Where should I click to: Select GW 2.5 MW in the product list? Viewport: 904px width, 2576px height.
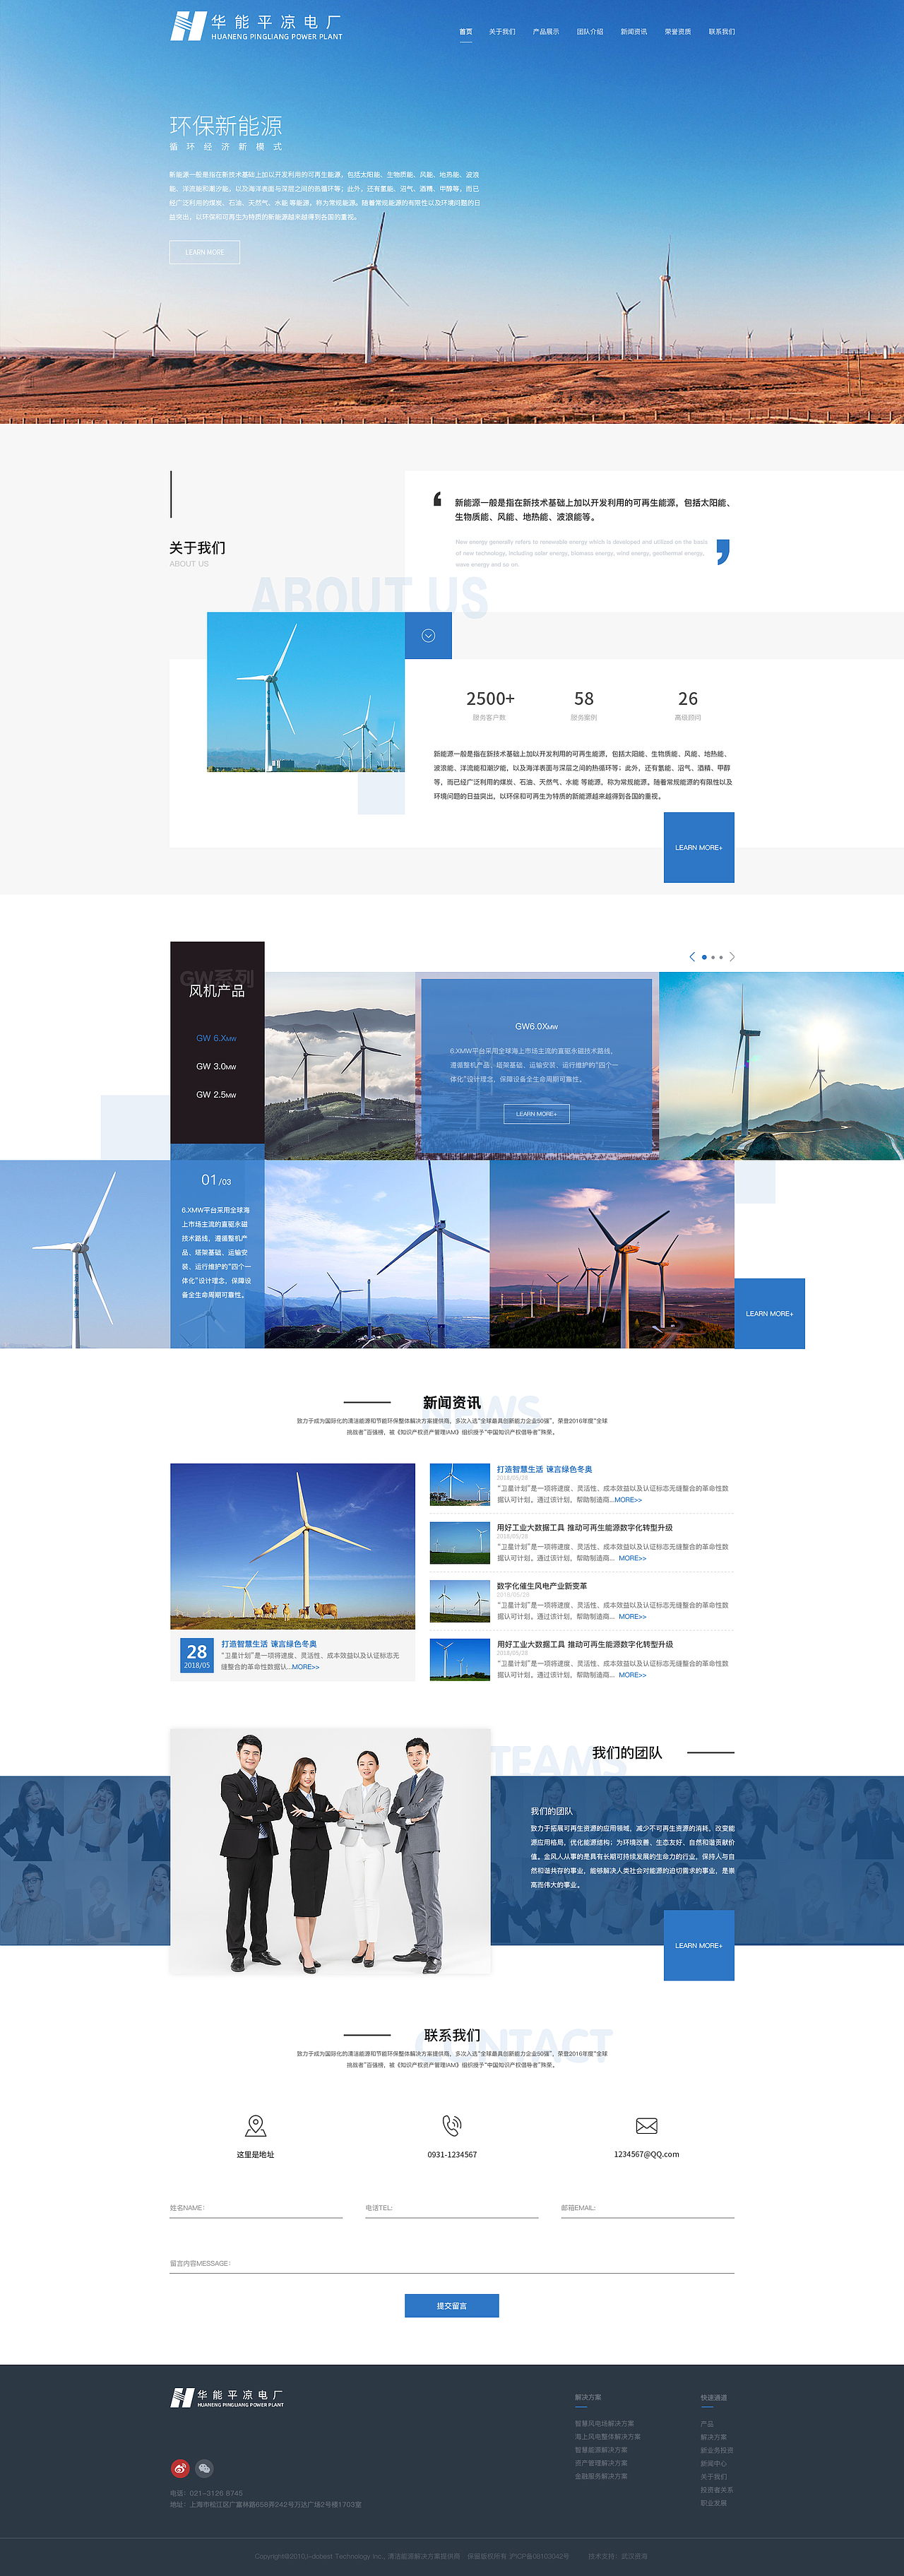pyautogui.click(x=216, y=1094)
